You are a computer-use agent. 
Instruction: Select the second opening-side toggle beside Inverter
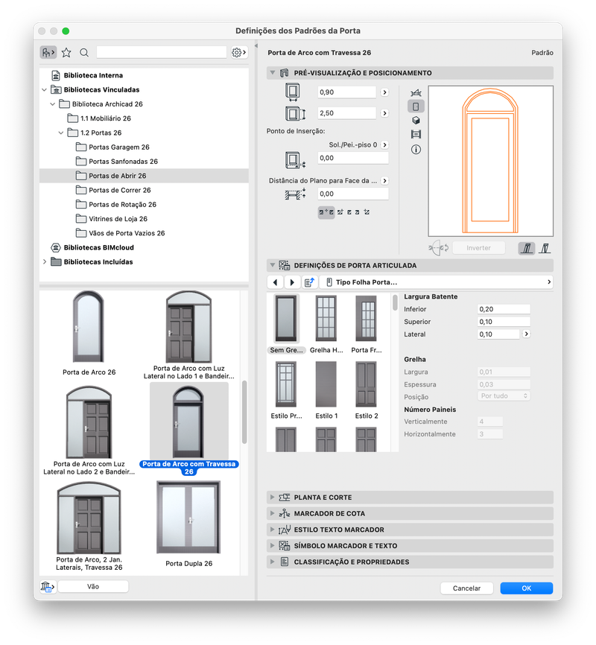pos(545,248)
